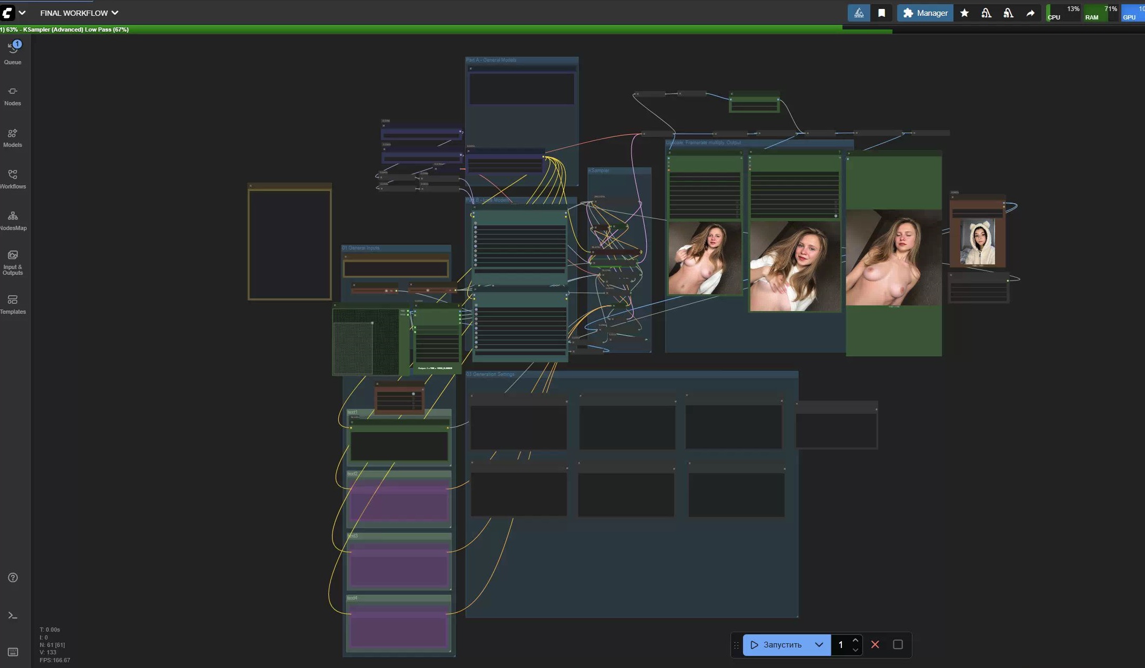Open the Models sidebar panel

click(13, 137)
